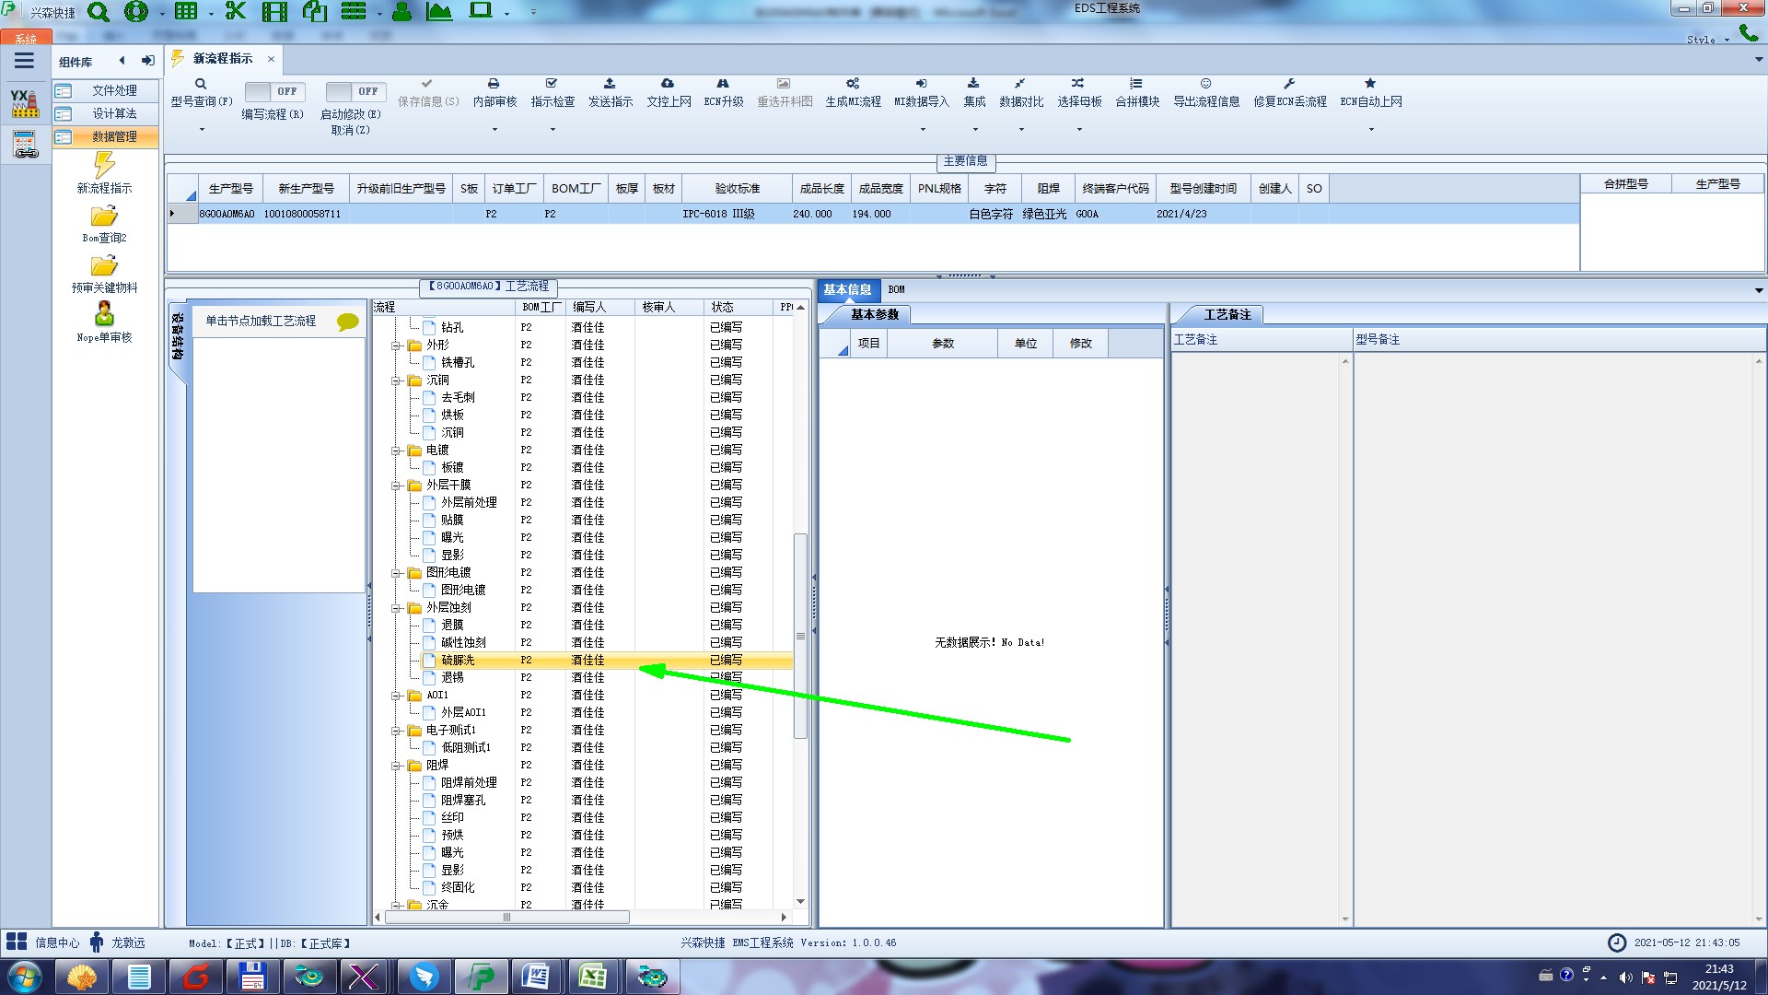1768x995 pixels.
Task: Collapse the 阻焊 tree folder
Action: (x=396, y=766)
